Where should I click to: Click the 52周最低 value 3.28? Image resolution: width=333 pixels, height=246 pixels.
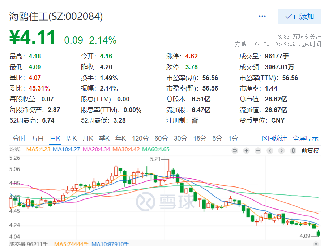click(x=120, y=120)
